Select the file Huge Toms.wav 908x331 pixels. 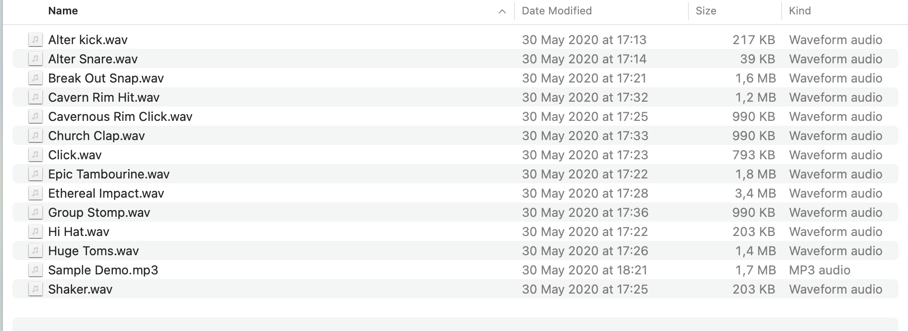pyautogui.click(x=93, y=251)
